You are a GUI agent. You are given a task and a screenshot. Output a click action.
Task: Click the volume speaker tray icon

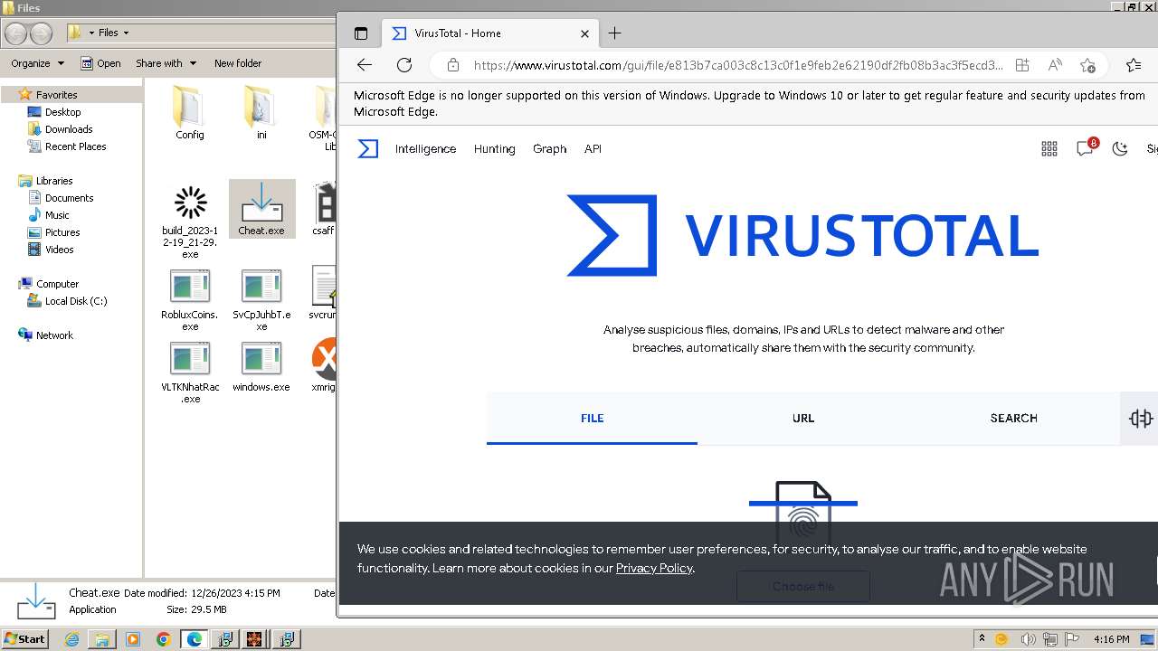1029,639
